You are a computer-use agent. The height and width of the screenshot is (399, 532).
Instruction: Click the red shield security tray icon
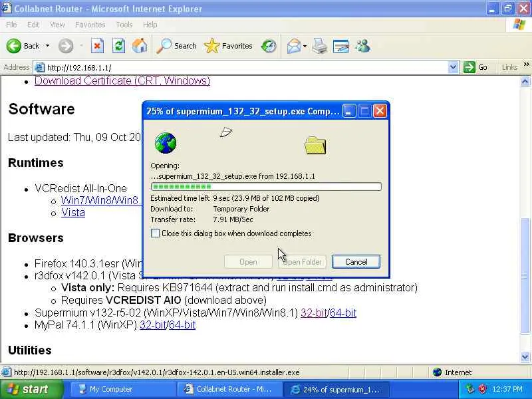(x=482, y=389)
